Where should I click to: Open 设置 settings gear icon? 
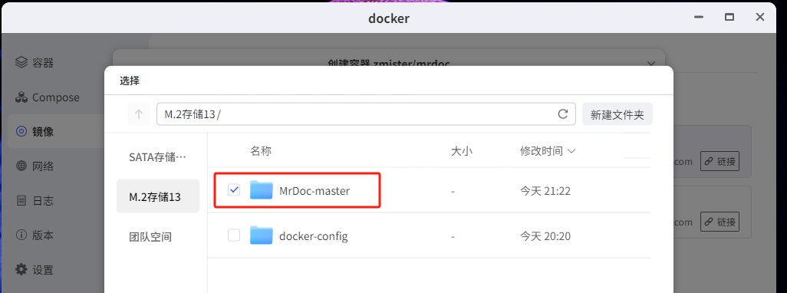pos(21,269)
